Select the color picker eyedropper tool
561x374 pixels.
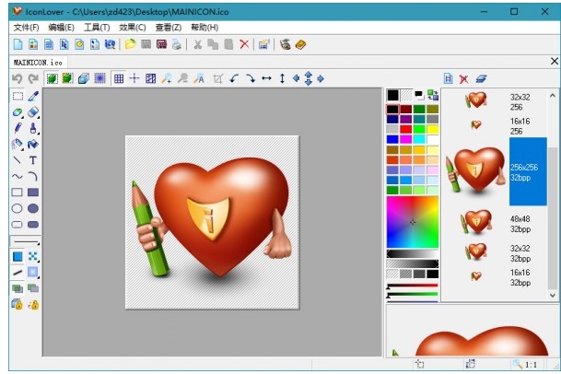click(33, 97)
